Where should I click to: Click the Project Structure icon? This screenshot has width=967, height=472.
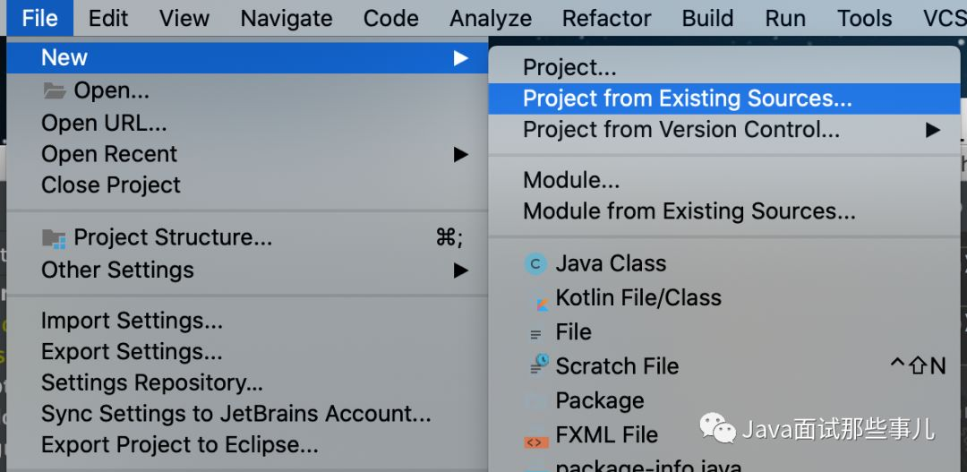click(55, 239)
